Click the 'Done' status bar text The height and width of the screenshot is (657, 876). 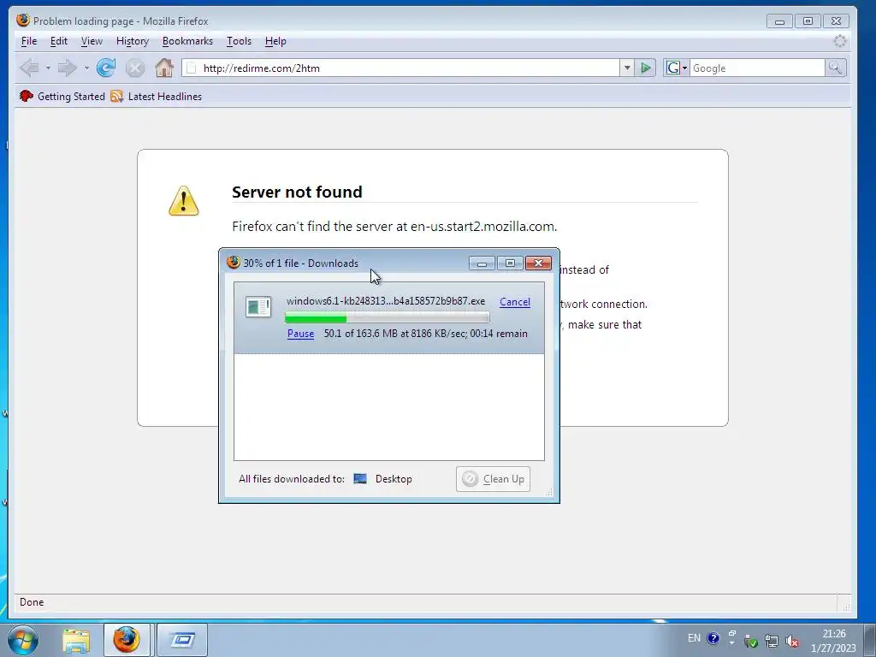32,602
